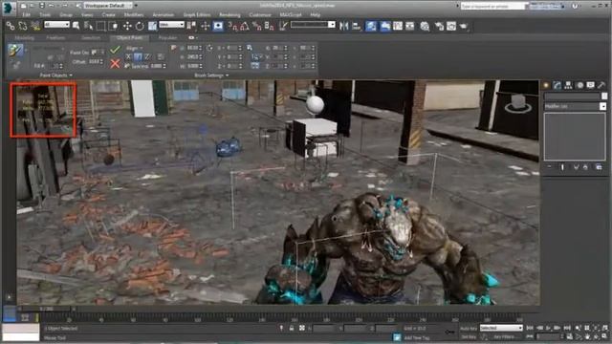This screenshot has height=344, width=612.
Task: Open Render Setup icon
Action: [x=439, y=26]
